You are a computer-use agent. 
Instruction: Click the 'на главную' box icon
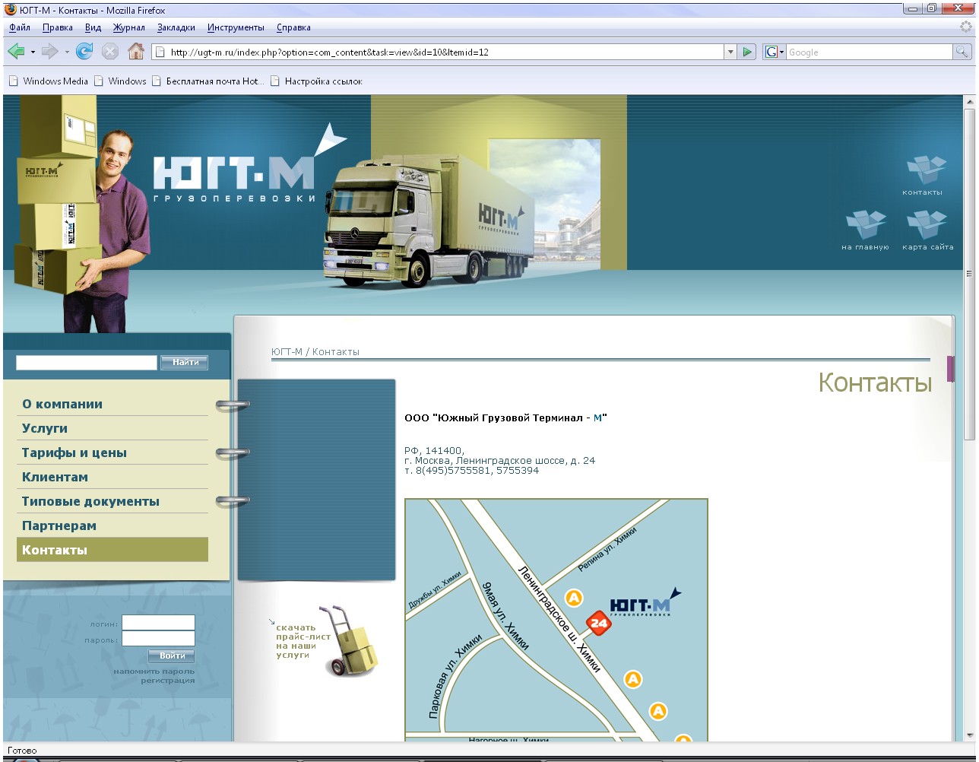point(866,225)
